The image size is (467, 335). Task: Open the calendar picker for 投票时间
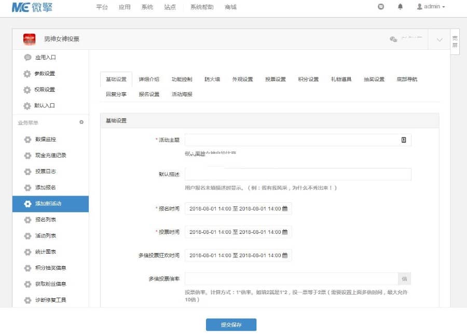pos(285,232)
